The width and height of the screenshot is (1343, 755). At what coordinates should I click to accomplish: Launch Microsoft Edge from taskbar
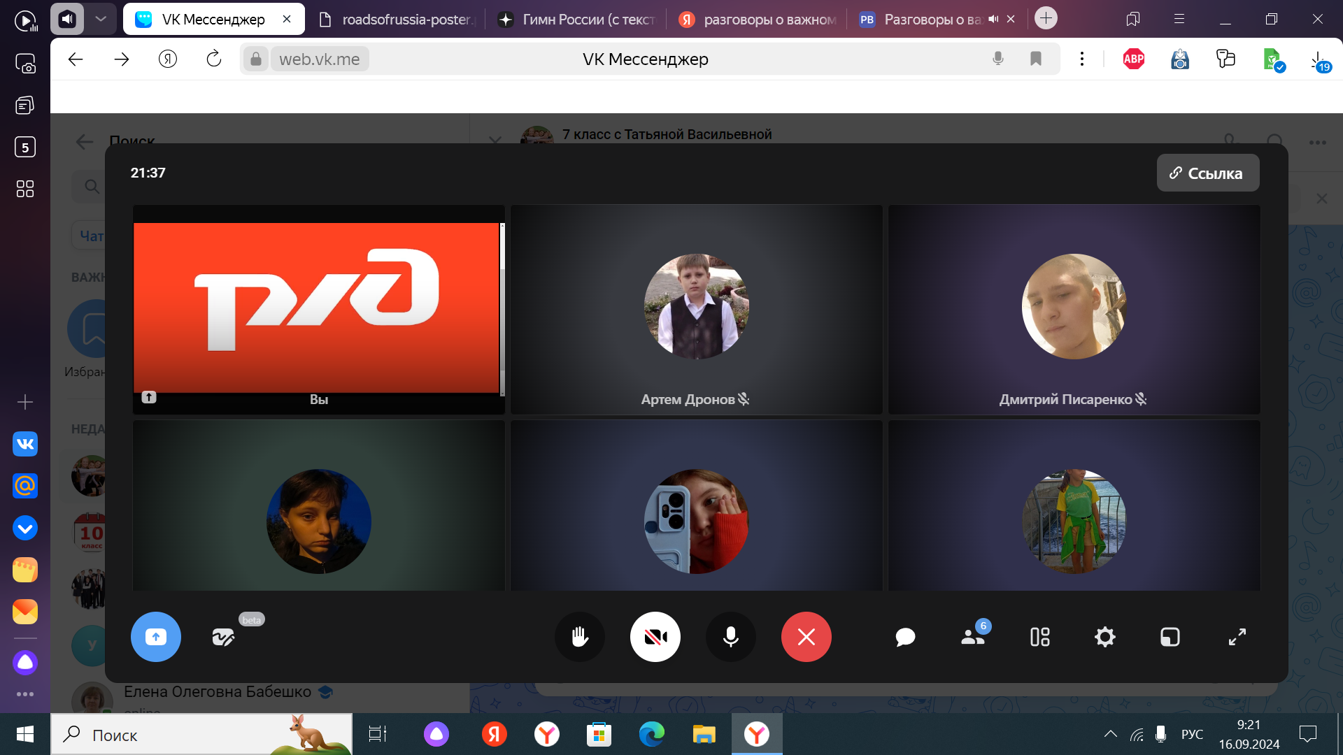(652, 735)
